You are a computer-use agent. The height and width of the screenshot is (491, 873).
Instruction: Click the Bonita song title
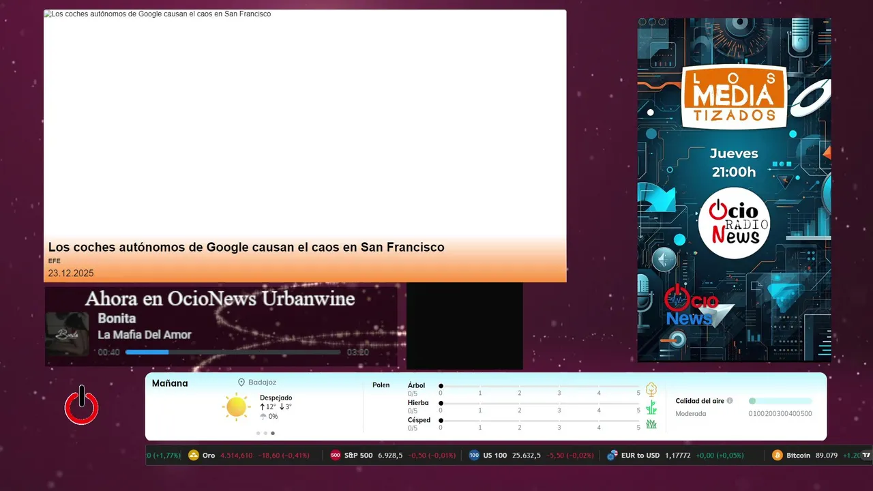(x=117, y=318)
